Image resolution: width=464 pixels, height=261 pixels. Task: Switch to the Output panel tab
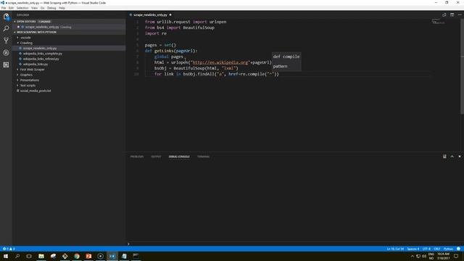[157, 157]
